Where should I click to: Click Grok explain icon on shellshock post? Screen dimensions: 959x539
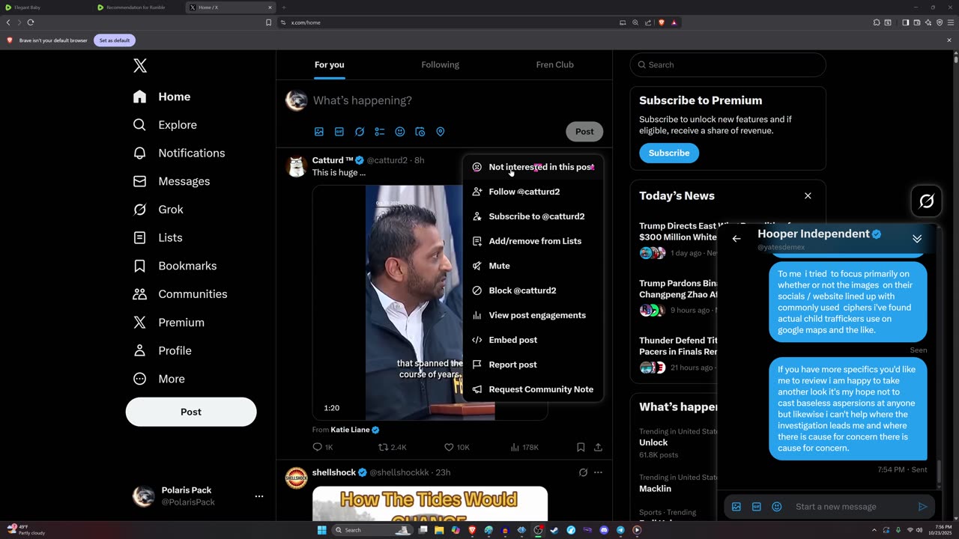point(583,472)
